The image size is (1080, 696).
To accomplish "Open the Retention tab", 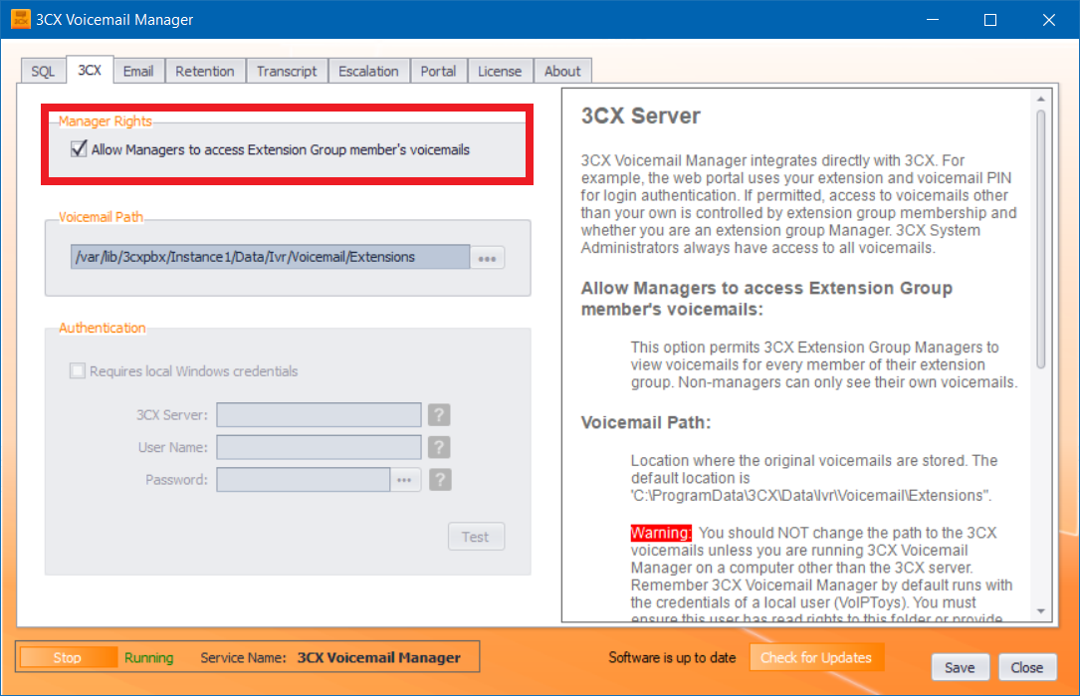I will (205, 70).
